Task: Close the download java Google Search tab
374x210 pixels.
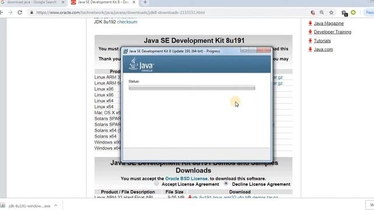Action: (x=63, y=2)
